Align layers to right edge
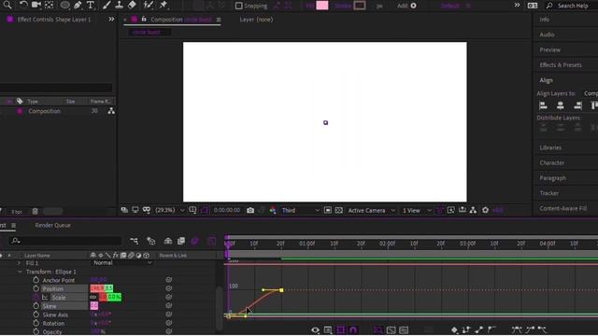This screenshot has height=336, width=598. tap(577, 105)
